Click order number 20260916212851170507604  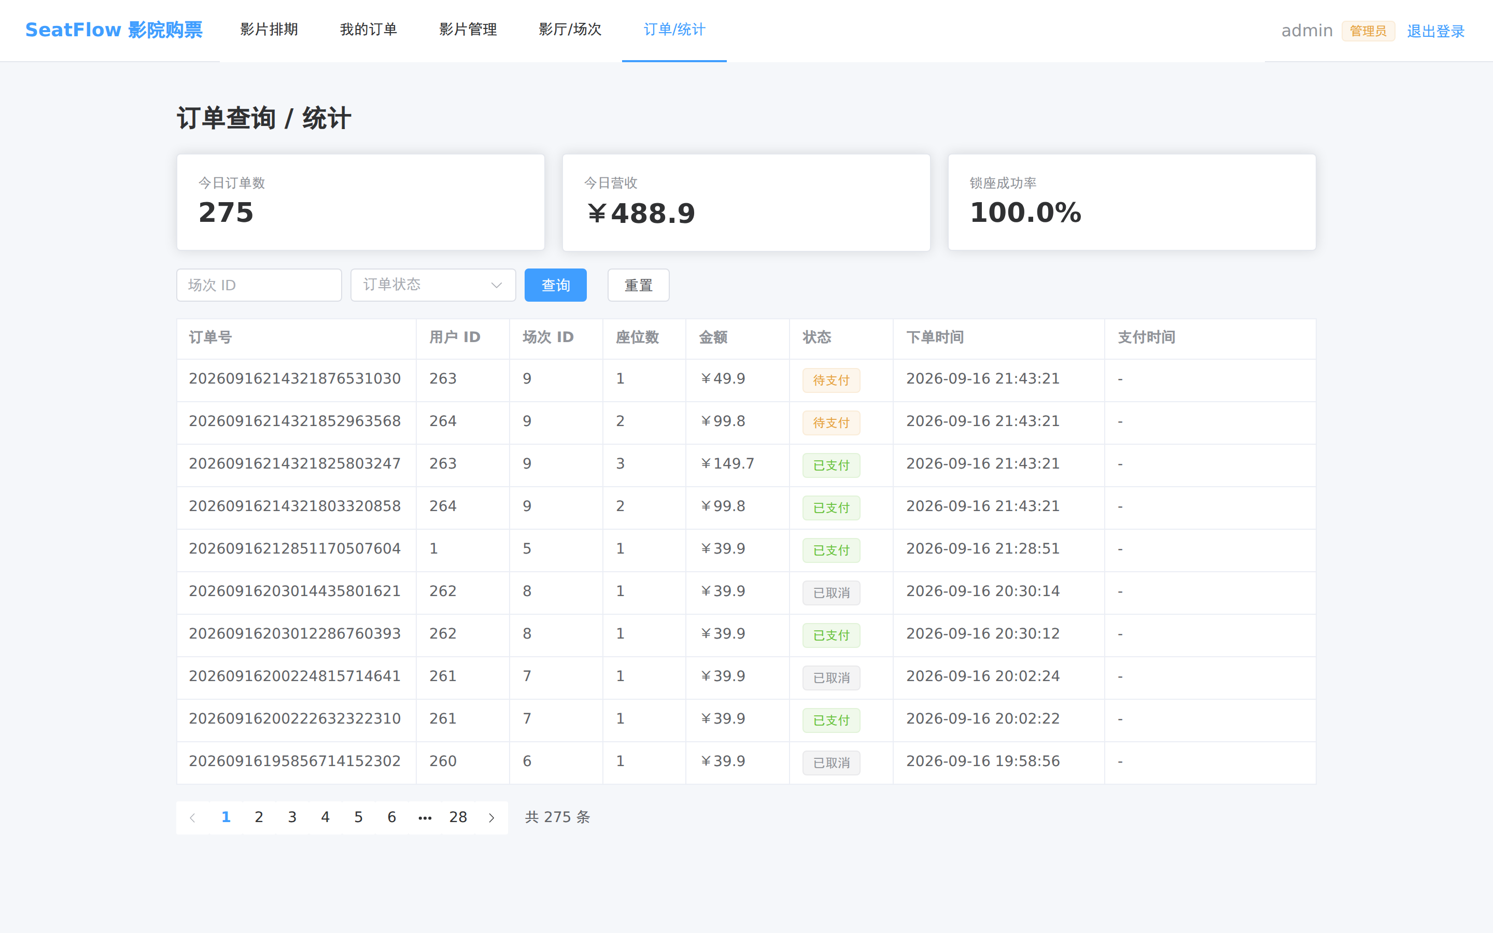pos(295,549)
